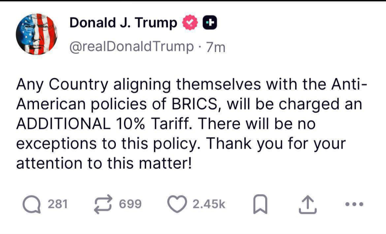
Task: View the 699 reposts count
Action: click(x=130, y=204)
